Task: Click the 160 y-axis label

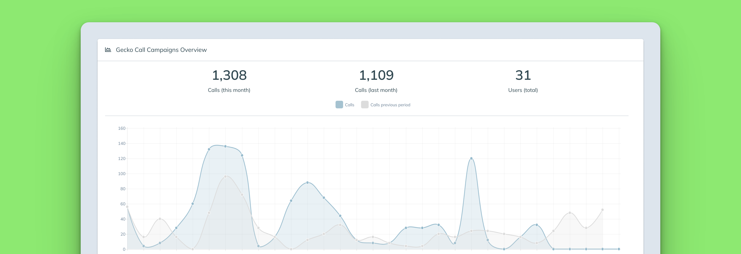Action: (122, 128)
